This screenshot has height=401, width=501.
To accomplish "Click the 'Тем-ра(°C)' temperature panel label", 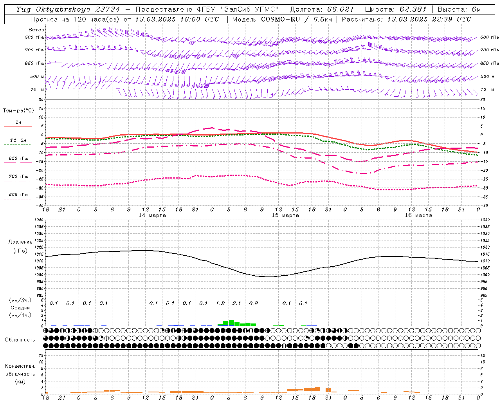I will (18, 111).
